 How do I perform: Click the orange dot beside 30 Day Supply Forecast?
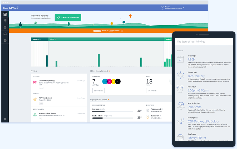110,71
